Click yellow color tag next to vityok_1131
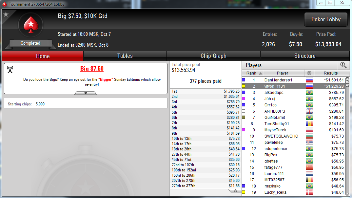 244,86
